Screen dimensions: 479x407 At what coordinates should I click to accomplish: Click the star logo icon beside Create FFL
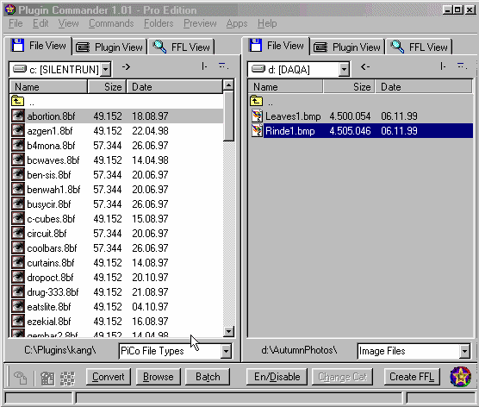[460, 377]
